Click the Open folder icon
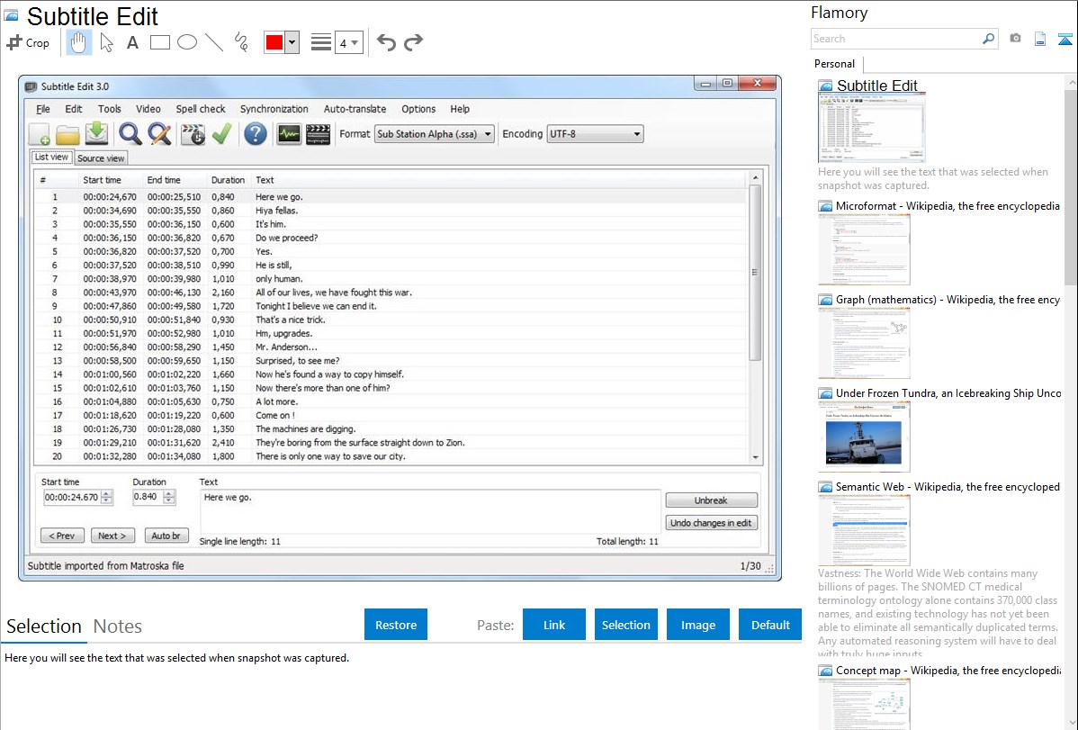 [67, 134]
